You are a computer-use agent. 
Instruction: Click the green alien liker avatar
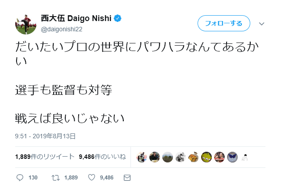pyautogui.click(x=206, y=157)
